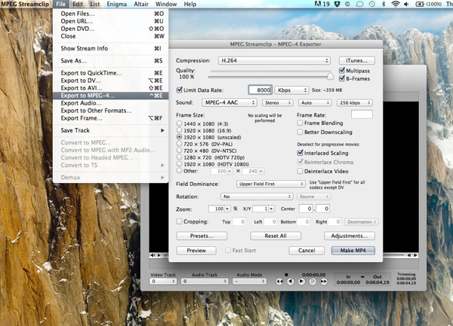Open the Field Dominance dropdown
The image size is (453, 326).
coord(271,184)
